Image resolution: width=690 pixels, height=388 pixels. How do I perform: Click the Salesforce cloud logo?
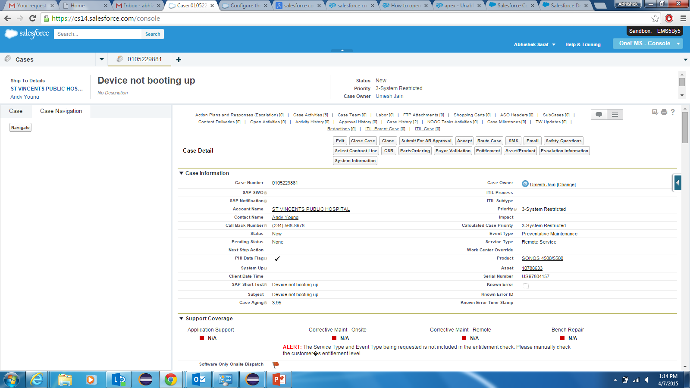click(27, 34)
